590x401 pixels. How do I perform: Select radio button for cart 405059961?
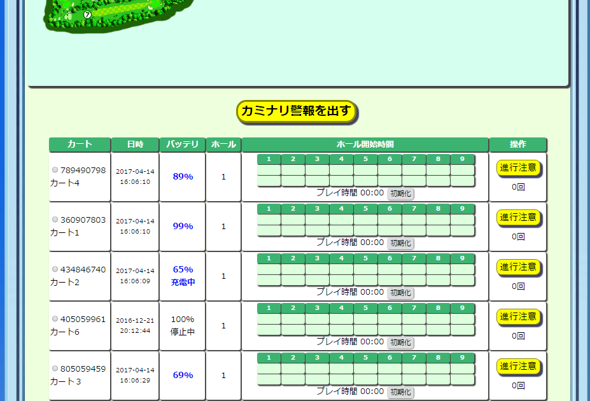tap(55, 319)
